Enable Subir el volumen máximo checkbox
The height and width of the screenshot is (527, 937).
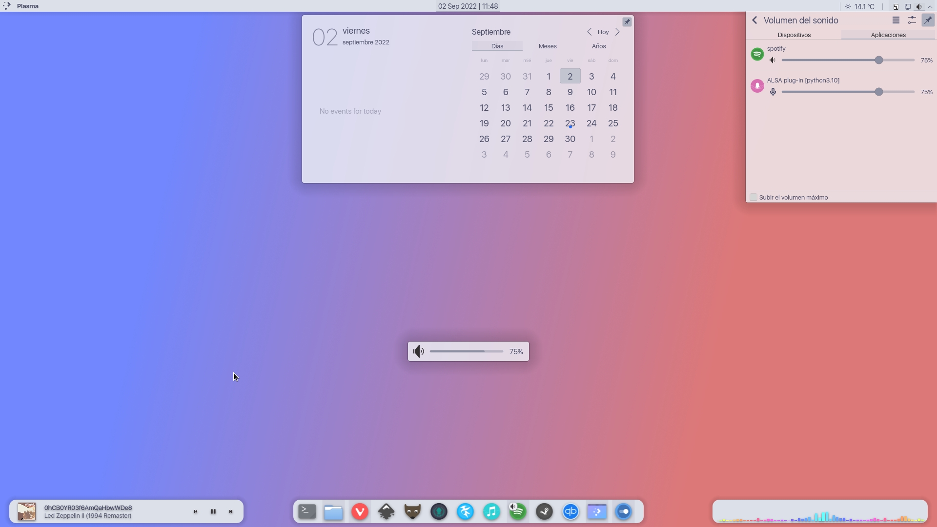[754, 197]
